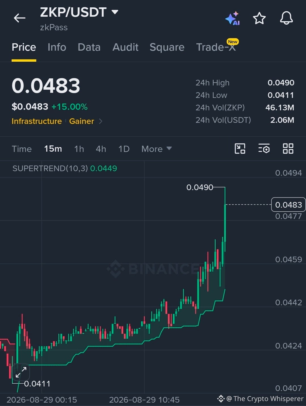Select the 1h interval
Viewport: 306px width, 406px height.
[x=79, y=149]
